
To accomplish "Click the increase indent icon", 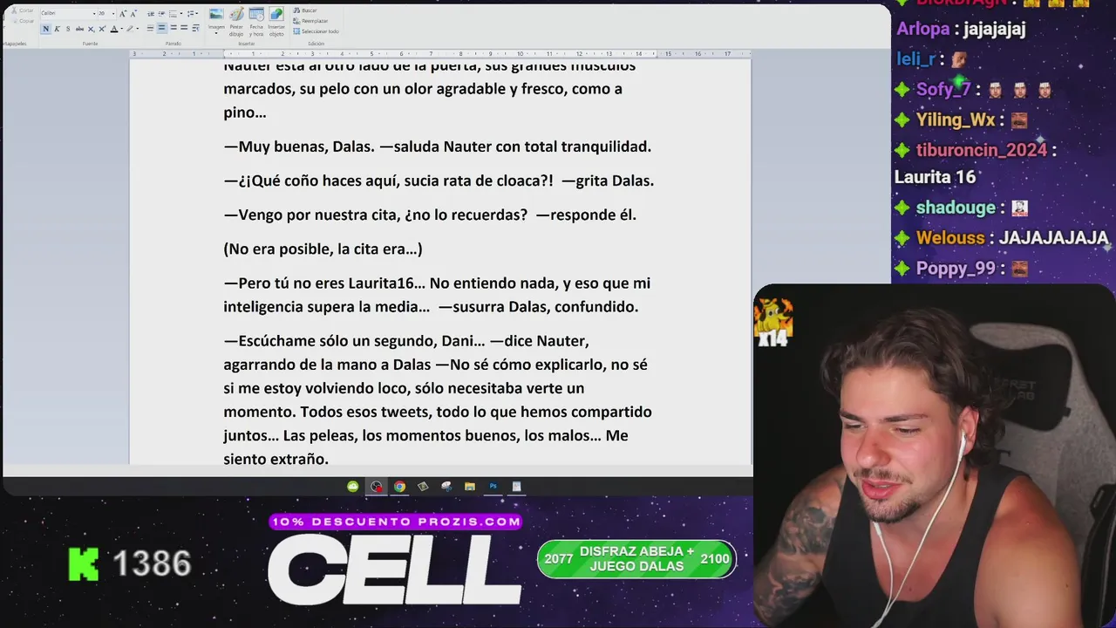I will point(161,14).
